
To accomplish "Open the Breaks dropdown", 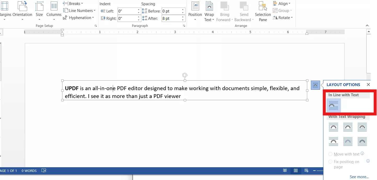I will point(73,3).
